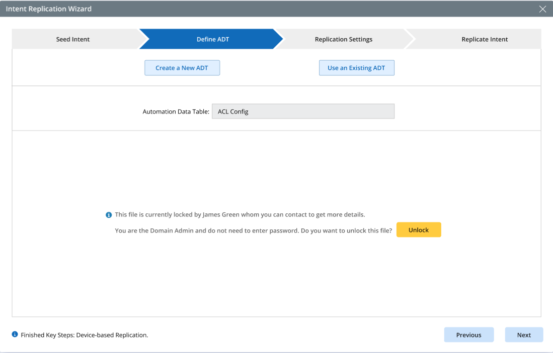Click the Domain Admin unlock question text
Viewport: 553px width, 353px height.
(253, 230)
